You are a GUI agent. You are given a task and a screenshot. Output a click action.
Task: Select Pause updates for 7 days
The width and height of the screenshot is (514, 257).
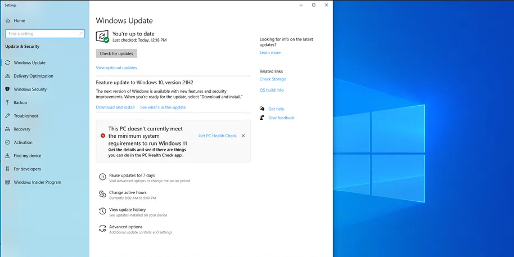click(x=132, y=175)
